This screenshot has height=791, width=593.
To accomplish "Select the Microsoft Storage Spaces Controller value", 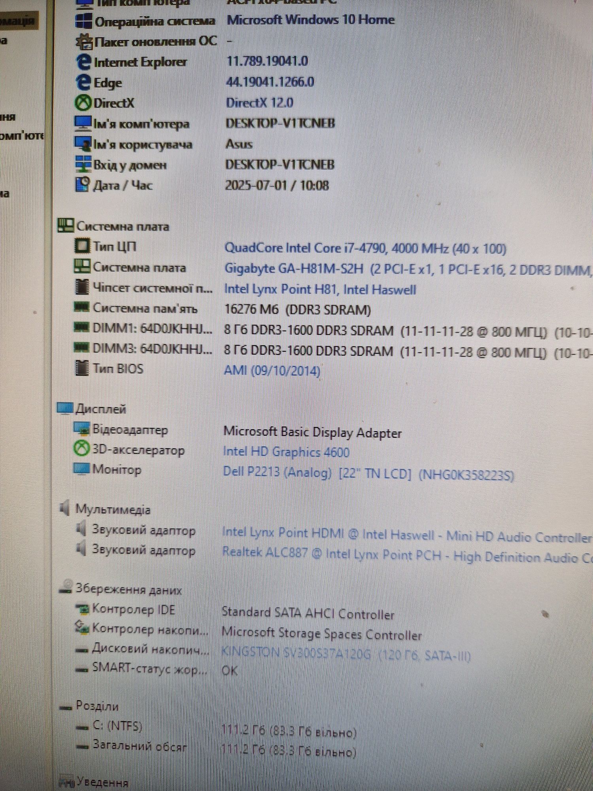I will pos(322,634).
